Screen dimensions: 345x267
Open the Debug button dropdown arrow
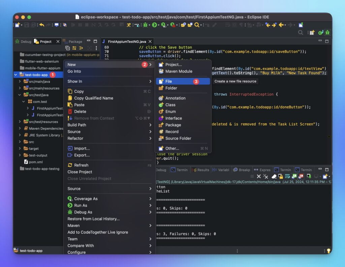coord(149,25)
